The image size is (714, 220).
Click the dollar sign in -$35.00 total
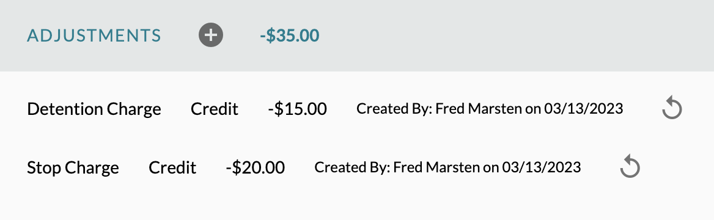coord(270,35)
